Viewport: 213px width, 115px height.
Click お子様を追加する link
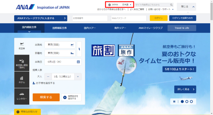tap(44, 83)
